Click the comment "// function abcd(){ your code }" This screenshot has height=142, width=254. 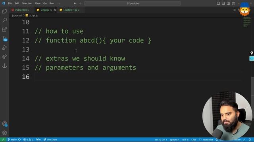point(93,40)
